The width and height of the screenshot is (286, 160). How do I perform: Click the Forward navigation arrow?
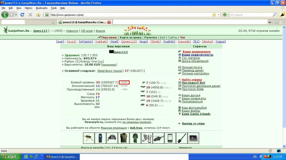pyautogui.click(x=11, y=15)
